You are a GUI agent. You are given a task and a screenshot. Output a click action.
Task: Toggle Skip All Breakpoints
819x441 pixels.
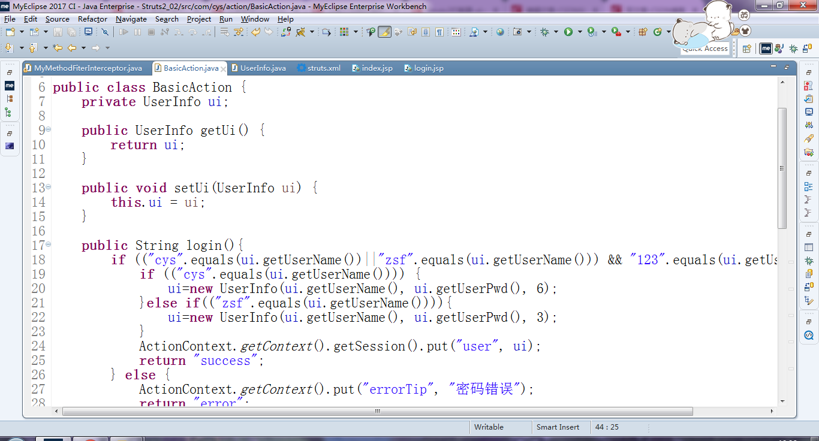[105, 32]
